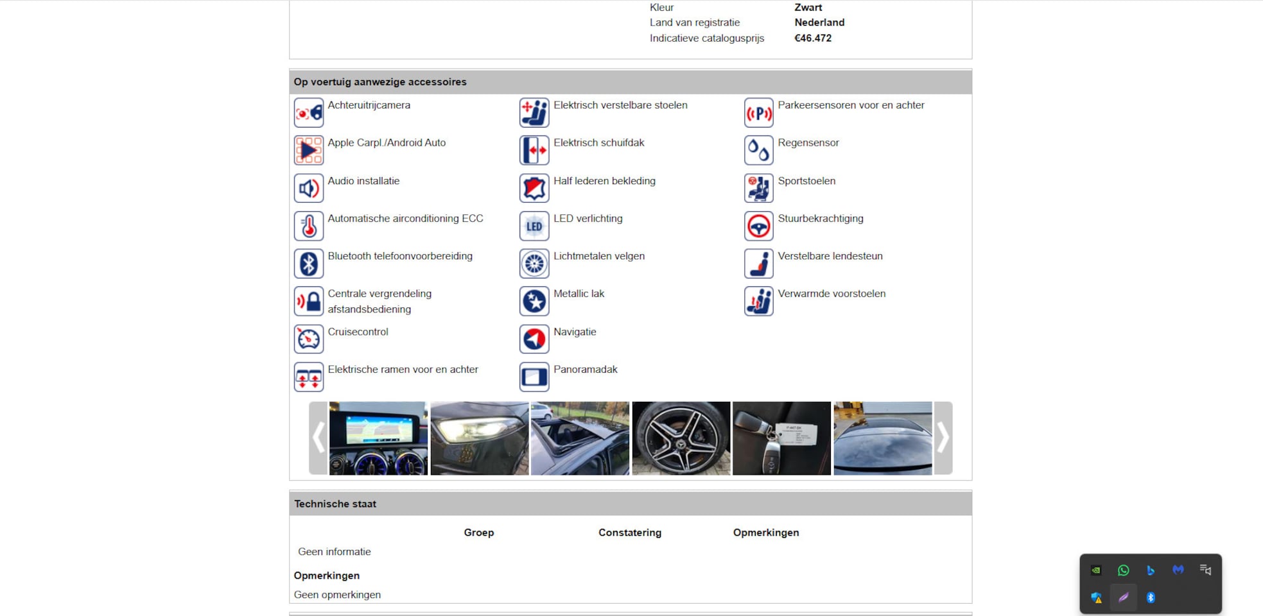Click the Achteruitrijcamera icon
Image resolution: width=1263 pixels, height=616 pixels.
(x=308, y=113)
